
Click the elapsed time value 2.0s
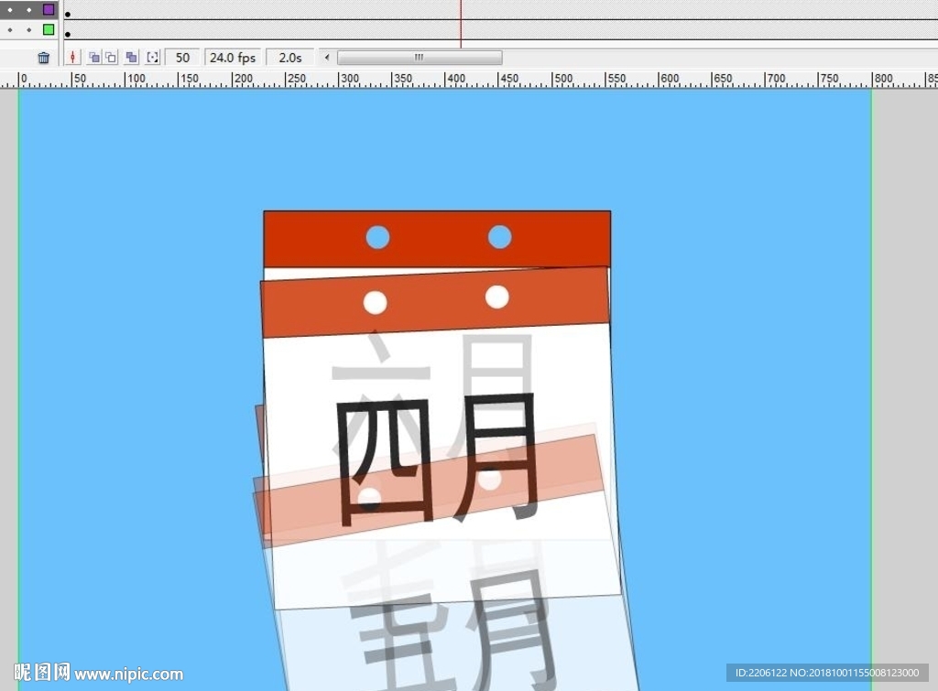tap(290, 58)
